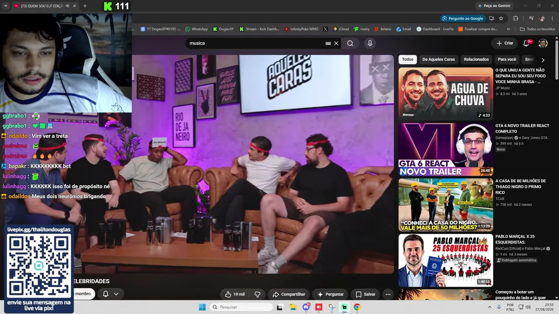Click the taskbar microphone tray icon
Viewport: 559px width, 314px height.
coord(499,307)
